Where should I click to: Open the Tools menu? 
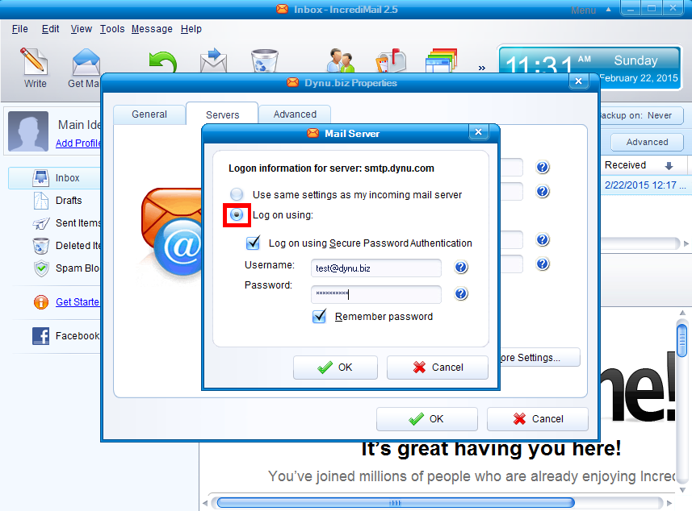(x=112, y=29)
